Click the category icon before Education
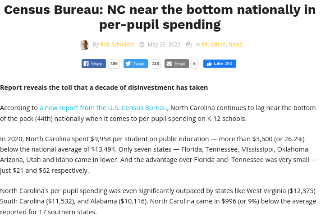The width and height of the screenshot is (321, 217). (x=189, y=45)
